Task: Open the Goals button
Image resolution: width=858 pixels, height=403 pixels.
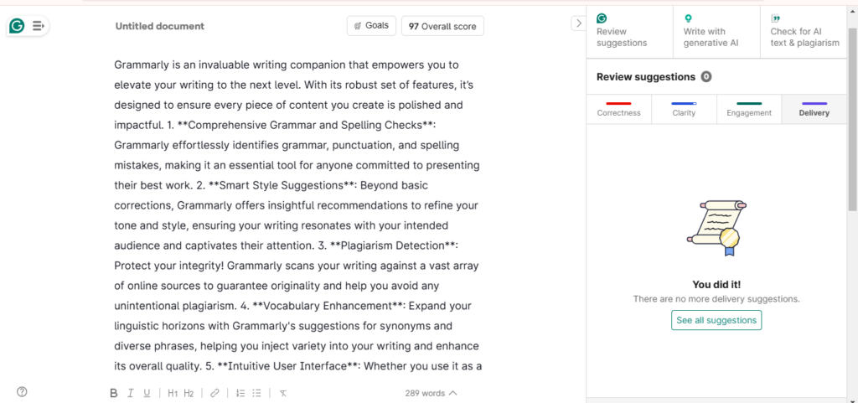Action: coord(371,26)
